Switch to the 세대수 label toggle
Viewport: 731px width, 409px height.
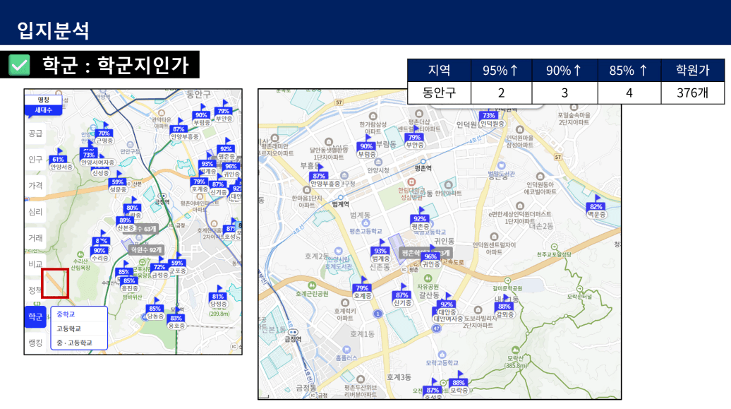click(x=43, y=110)
